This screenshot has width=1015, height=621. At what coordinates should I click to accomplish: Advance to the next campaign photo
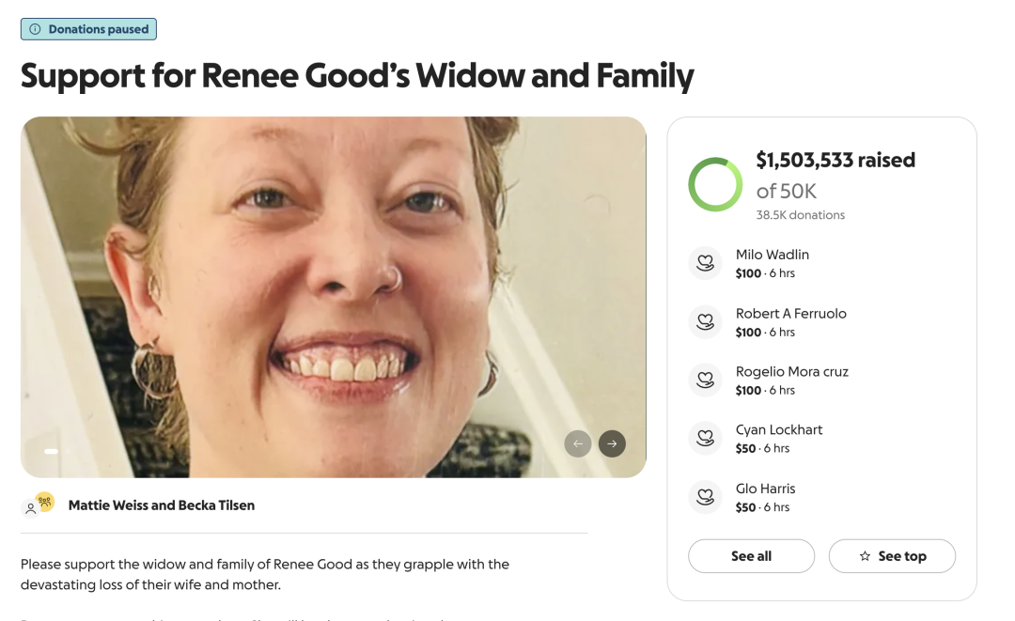612,443
